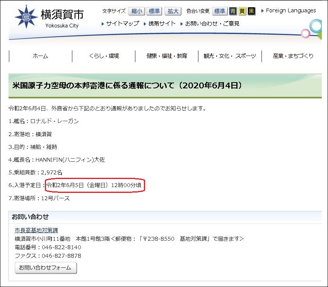Open お問い合わせ・ご意見 in the header
The image size is (328, 287).
coord(212,24)
